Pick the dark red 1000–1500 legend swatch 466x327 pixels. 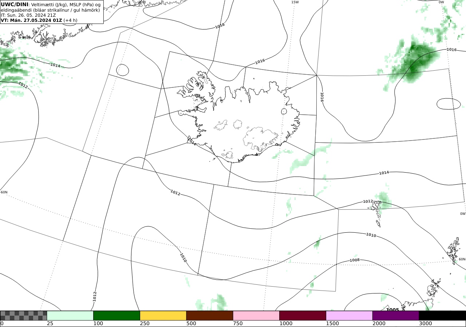coord(303,315)
